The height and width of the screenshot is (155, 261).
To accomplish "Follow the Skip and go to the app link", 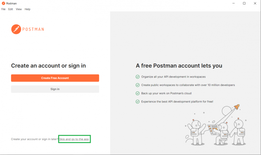I will click(74, 139).
